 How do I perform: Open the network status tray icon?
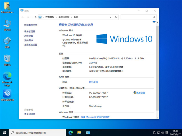point(158,133)
